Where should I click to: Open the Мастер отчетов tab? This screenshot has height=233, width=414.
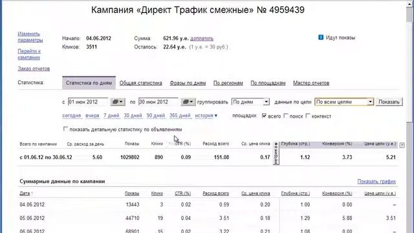coord(311,83)
